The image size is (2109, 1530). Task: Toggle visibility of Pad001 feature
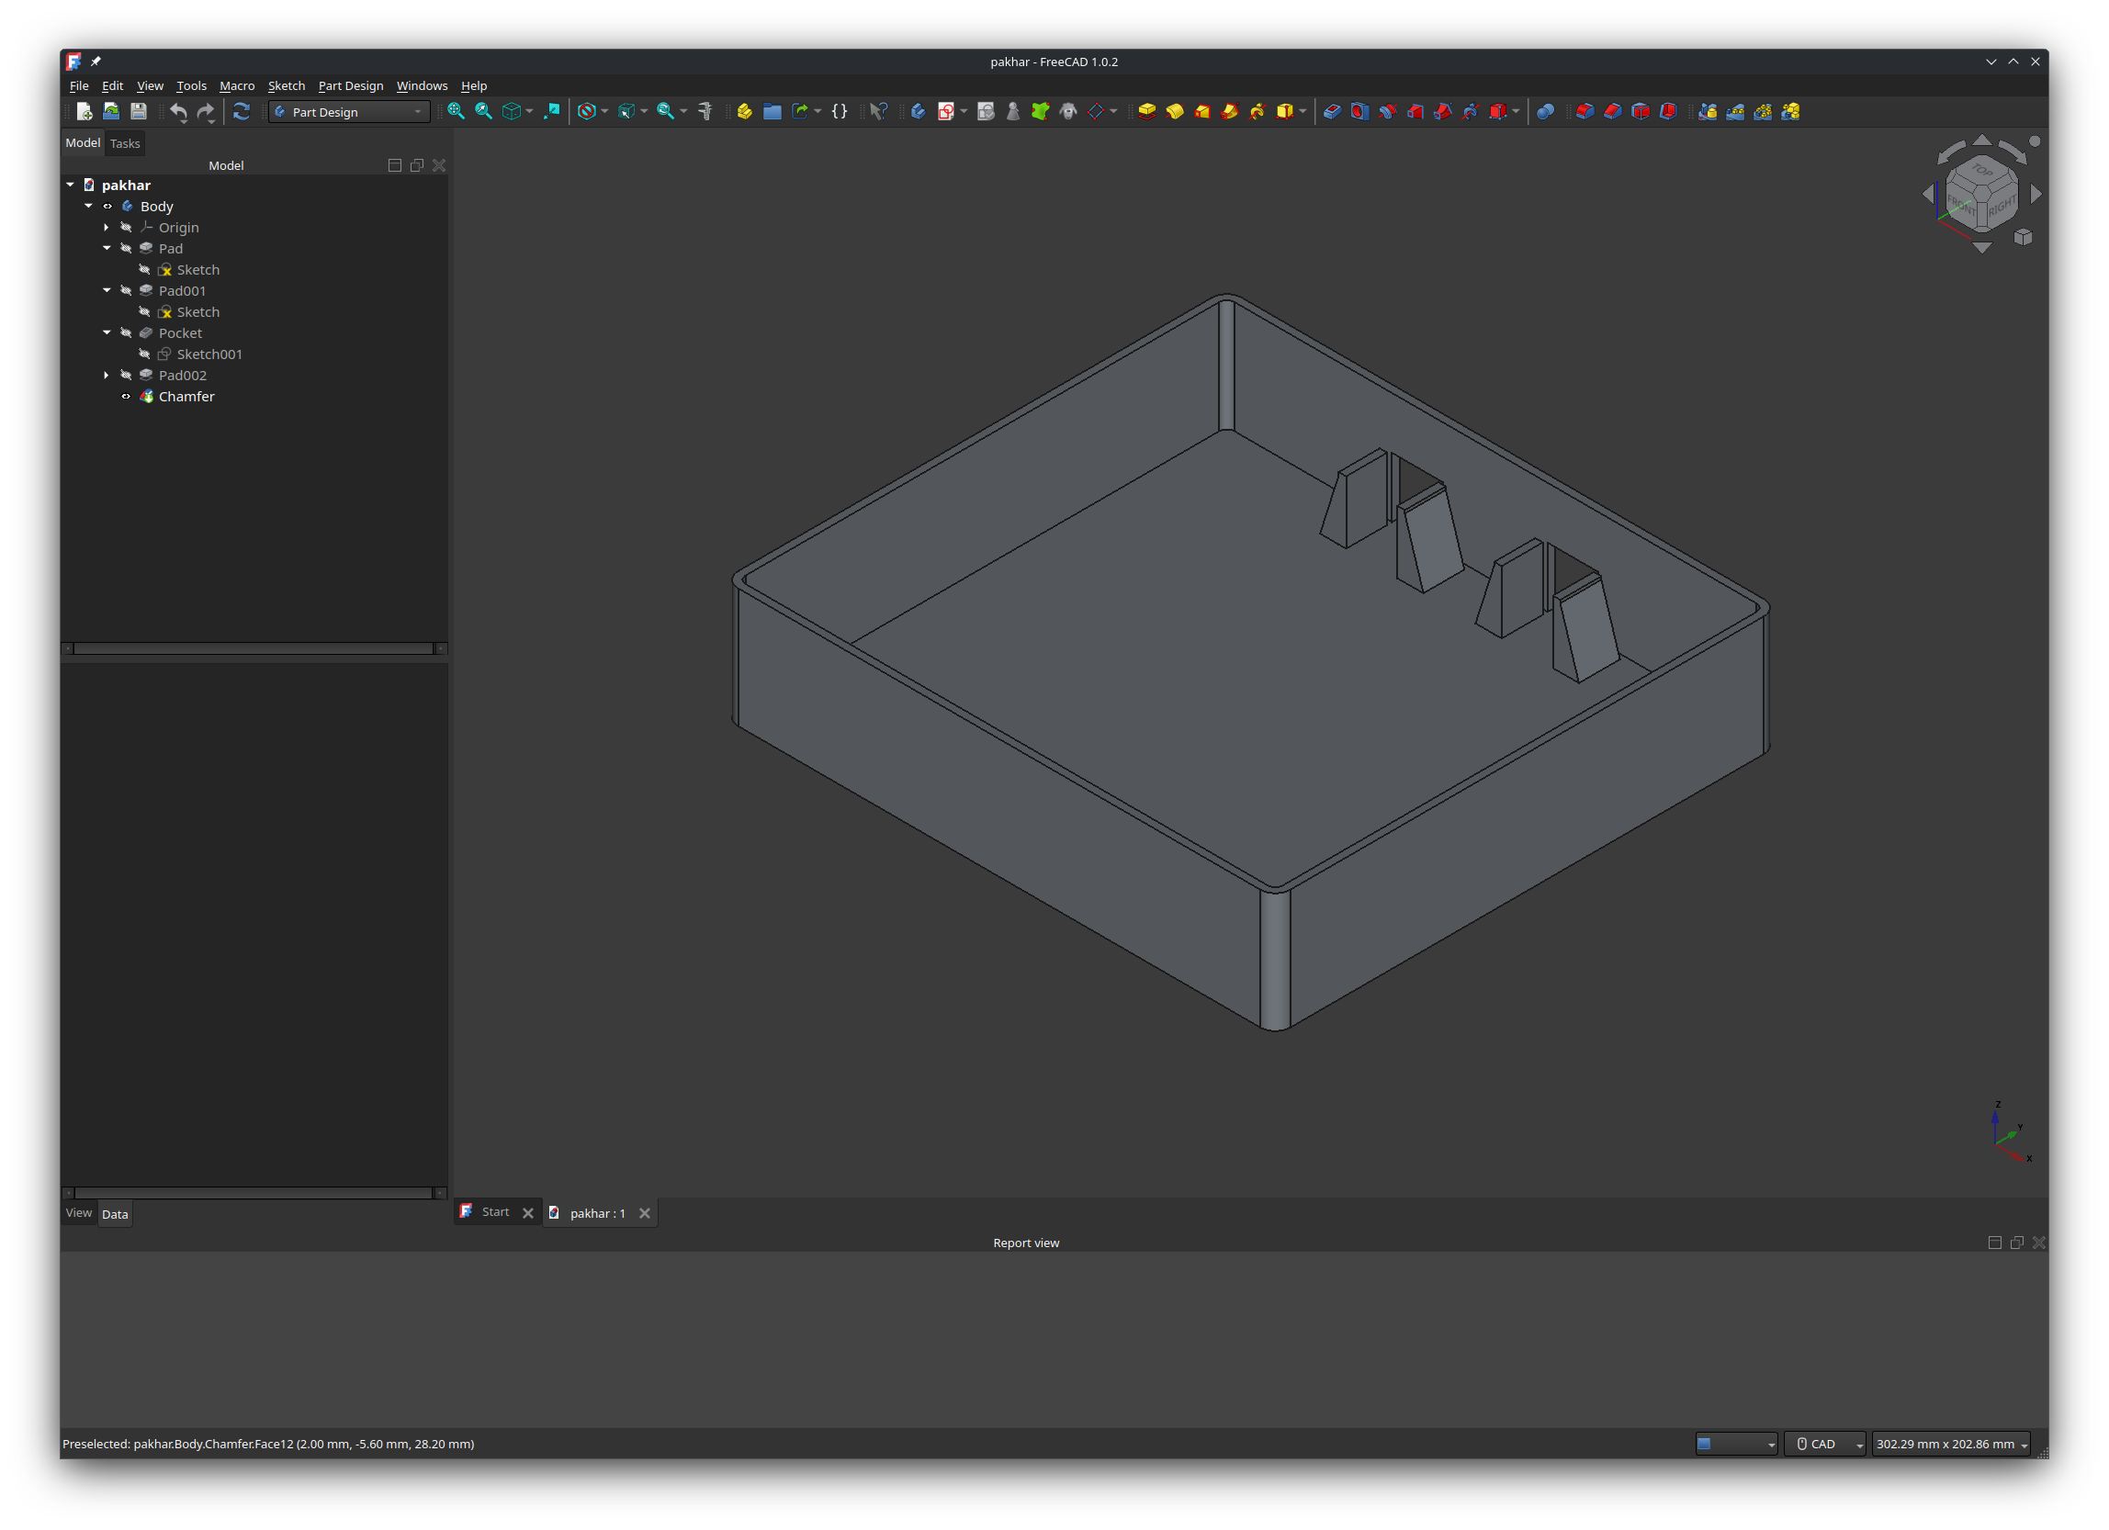pos(127,291)
